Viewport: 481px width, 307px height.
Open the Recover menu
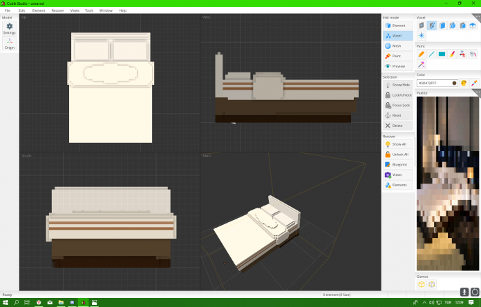tap(57, 10)
